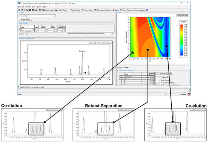Click the new blank document icon
The width and height of the screenshot is (208, 143).
point(19,10)
